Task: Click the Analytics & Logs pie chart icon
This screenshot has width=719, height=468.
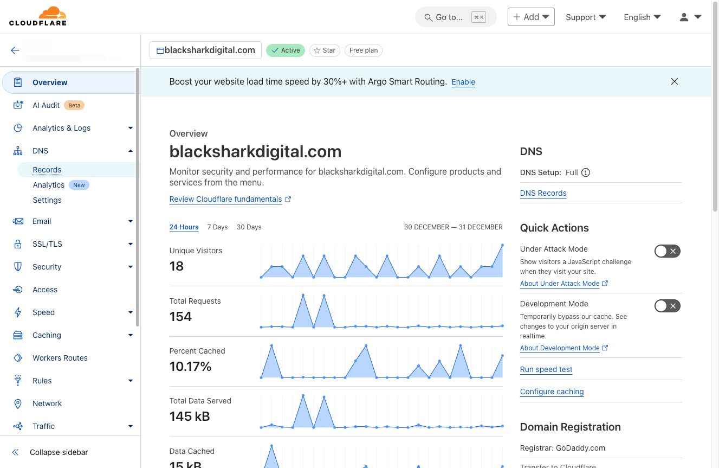Action: pyautogui.click(x=18, y=128)
